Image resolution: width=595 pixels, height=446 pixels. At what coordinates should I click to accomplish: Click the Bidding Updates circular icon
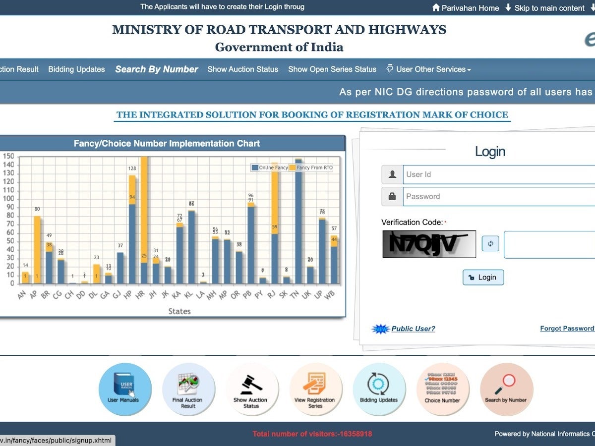pos(379,389)
